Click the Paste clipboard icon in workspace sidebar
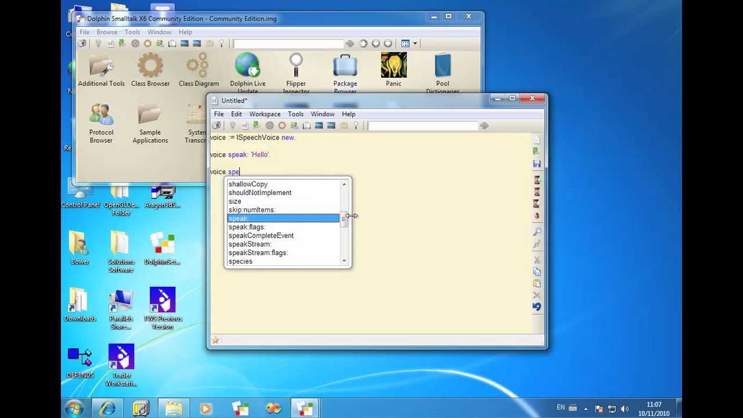The width and height of the screenshot is (743, 418). point(537,283)
